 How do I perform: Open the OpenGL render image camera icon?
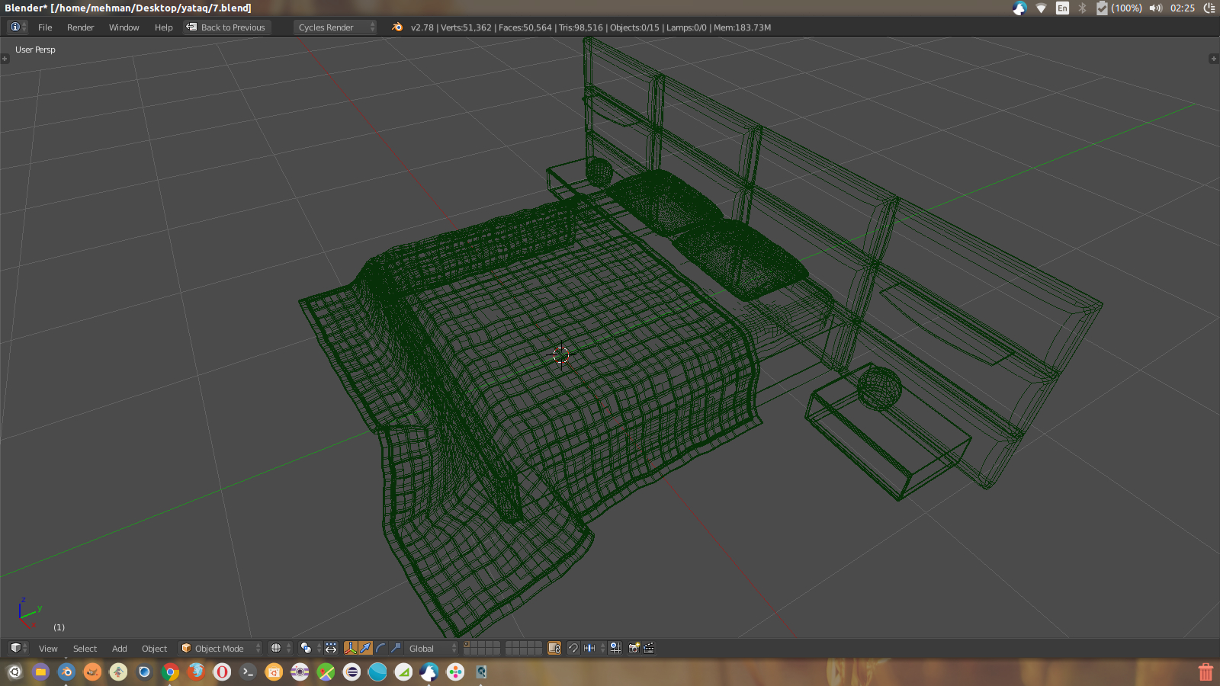point(634,648)
